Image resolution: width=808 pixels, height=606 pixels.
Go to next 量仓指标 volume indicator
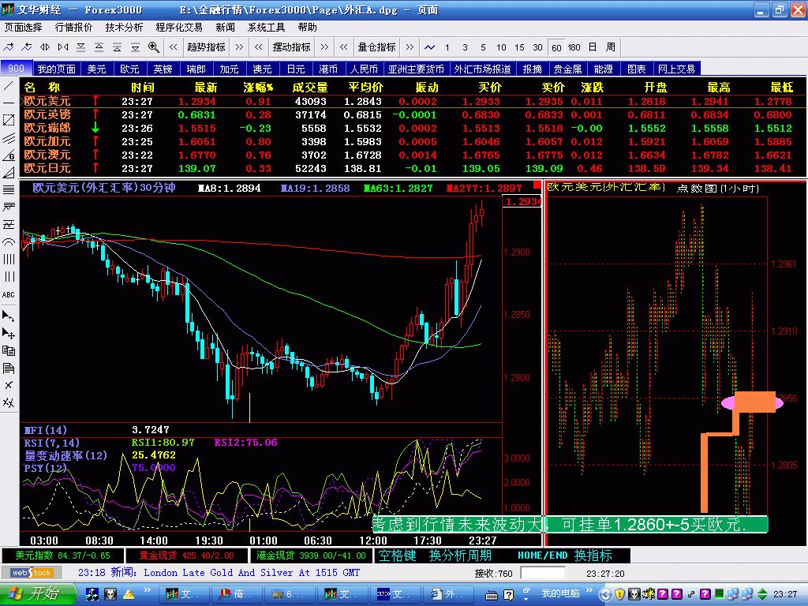[x=410, y=47]
